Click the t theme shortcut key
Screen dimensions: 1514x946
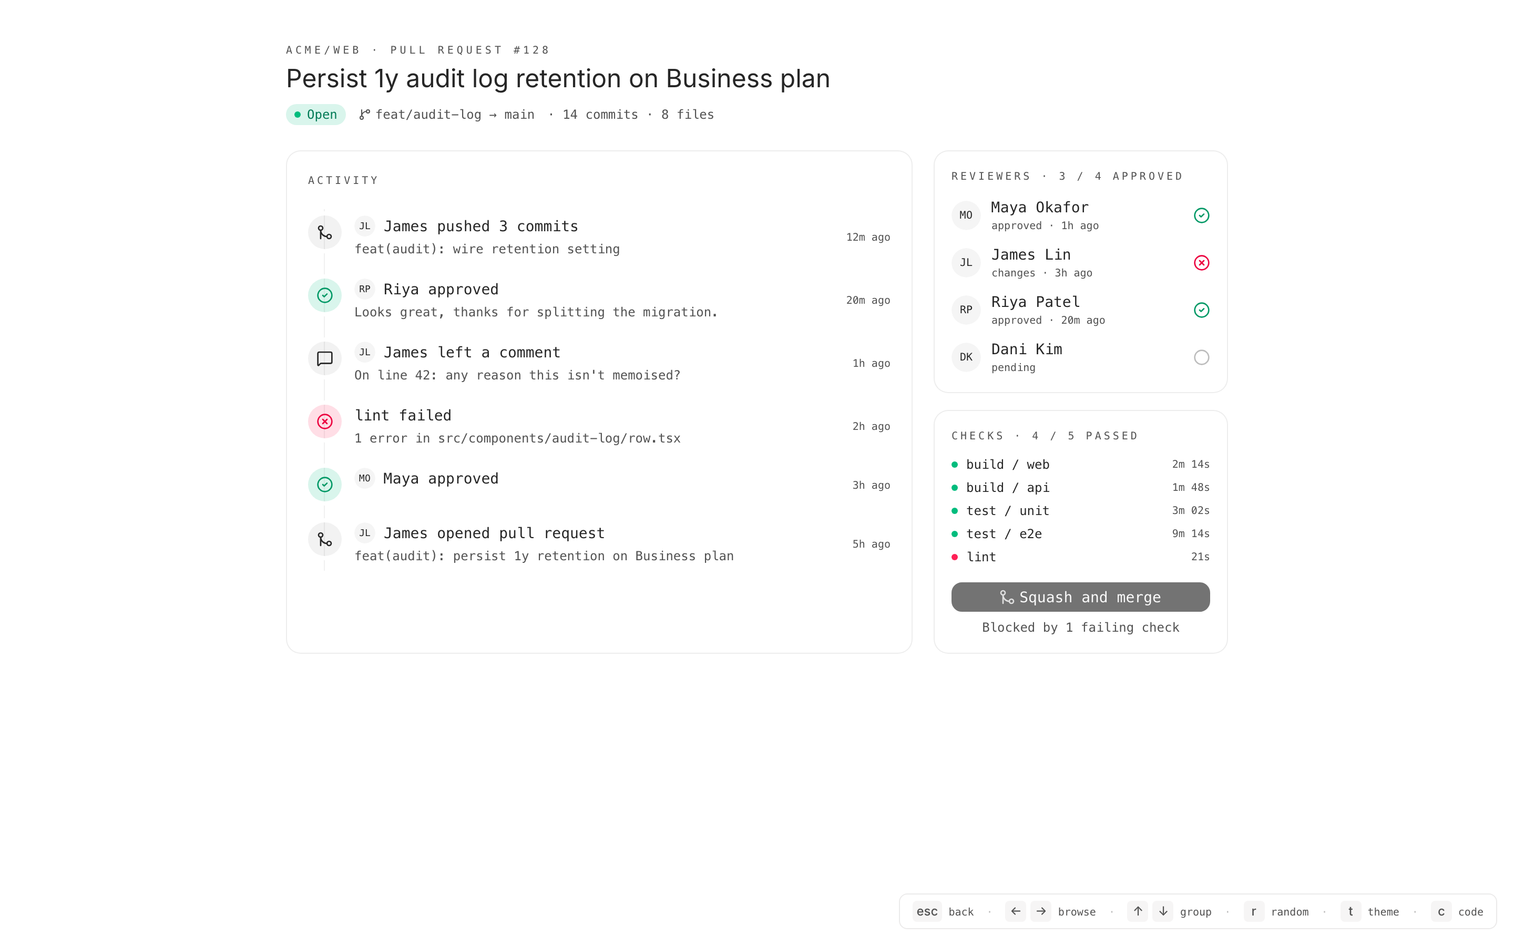[1350, 912]
